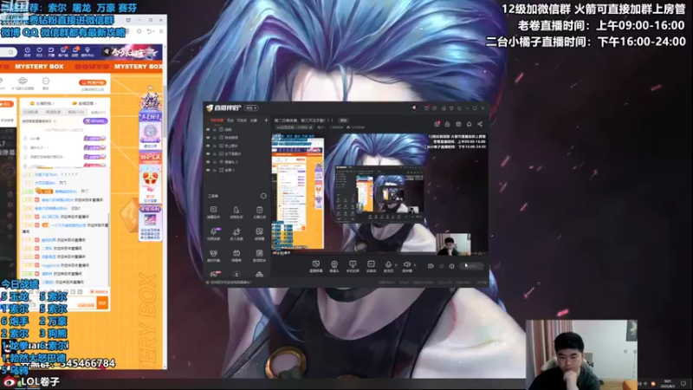Screen dimensions: 693x390
Task: Lock the 摄像头 2 source
Action: tap(215, 162)
